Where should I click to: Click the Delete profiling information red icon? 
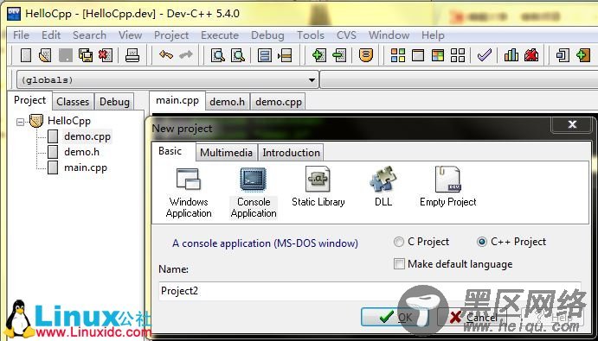pyautogui.click(x=531, y=55)
